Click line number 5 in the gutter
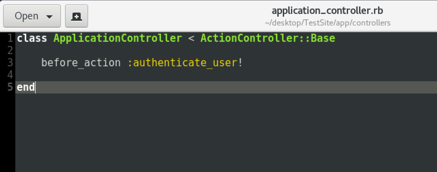 pyautogui.click(x=10, y=87)
